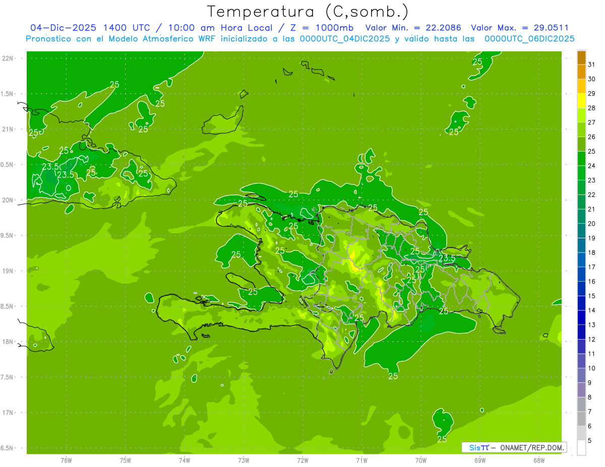The width and height of the screenshot is (605, 467).
Task: Click the '22' value on the color scale
Action: [592, 195]
